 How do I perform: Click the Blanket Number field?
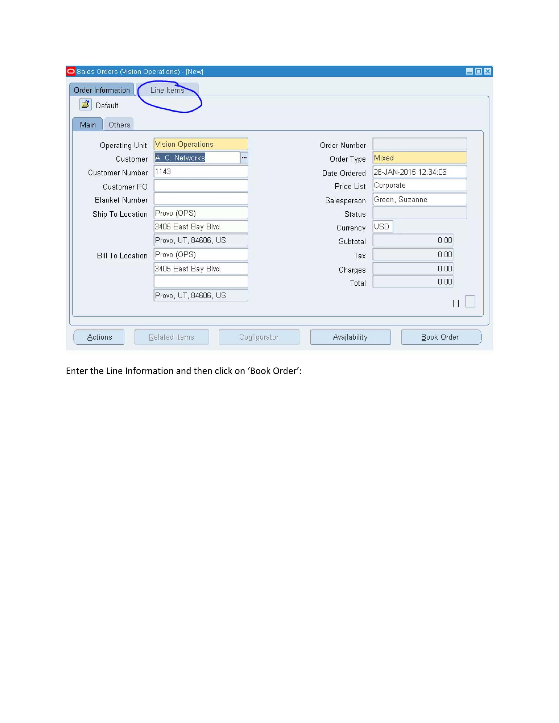pos(201,199)
